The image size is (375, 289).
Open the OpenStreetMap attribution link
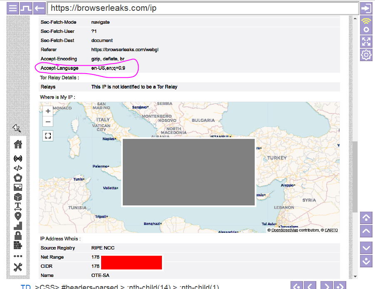click(x=285, y=230)
